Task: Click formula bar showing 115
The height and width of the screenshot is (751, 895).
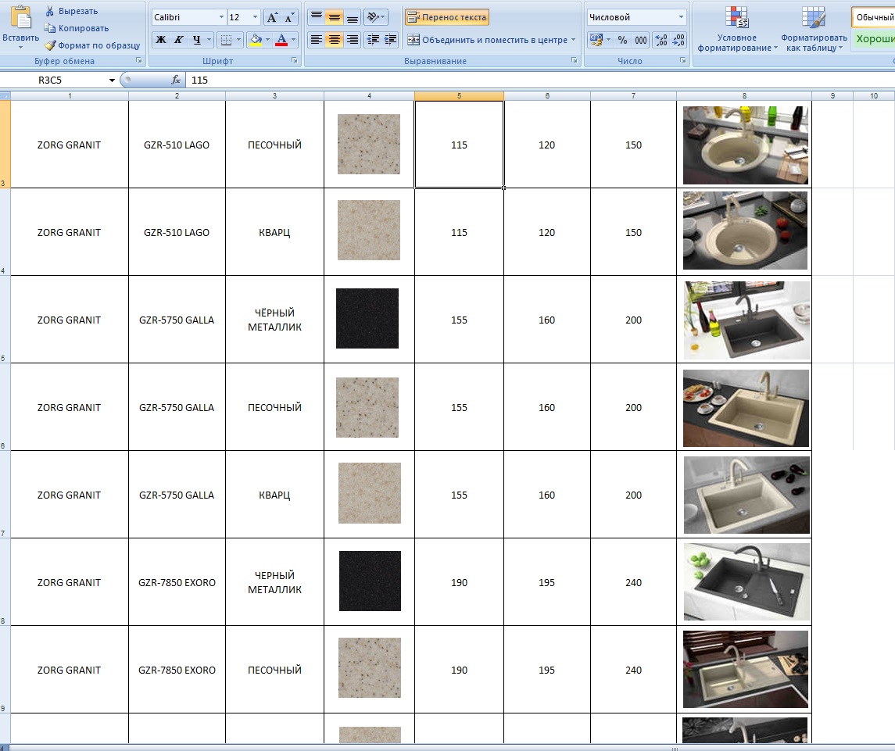Action: (x=540, y=80)
